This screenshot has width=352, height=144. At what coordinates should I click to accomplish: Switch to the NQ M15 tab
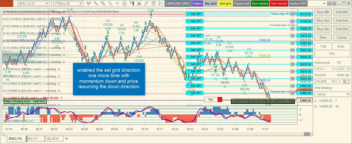[54, 139]
